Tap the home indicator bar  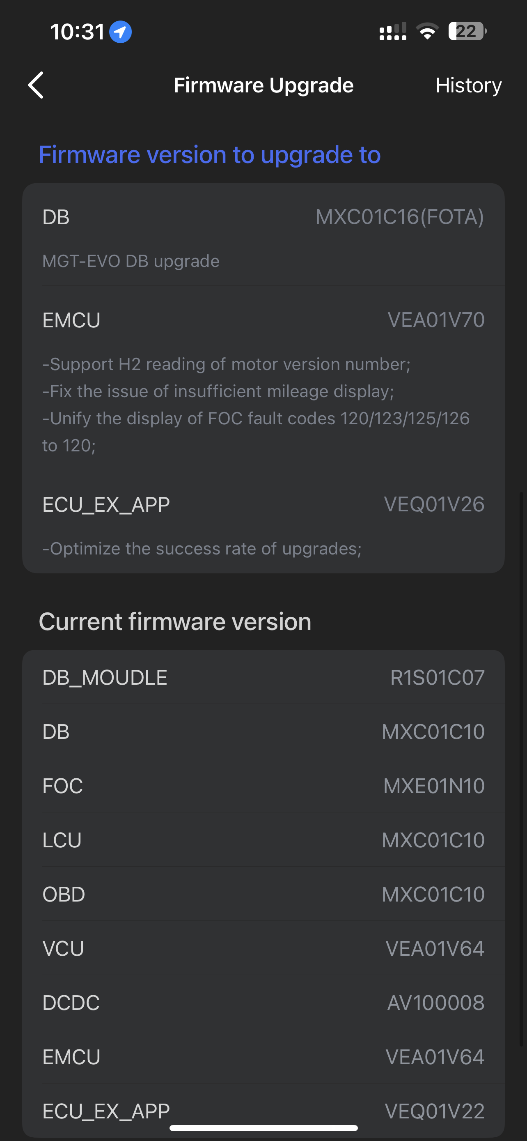tap(263, 1128)
